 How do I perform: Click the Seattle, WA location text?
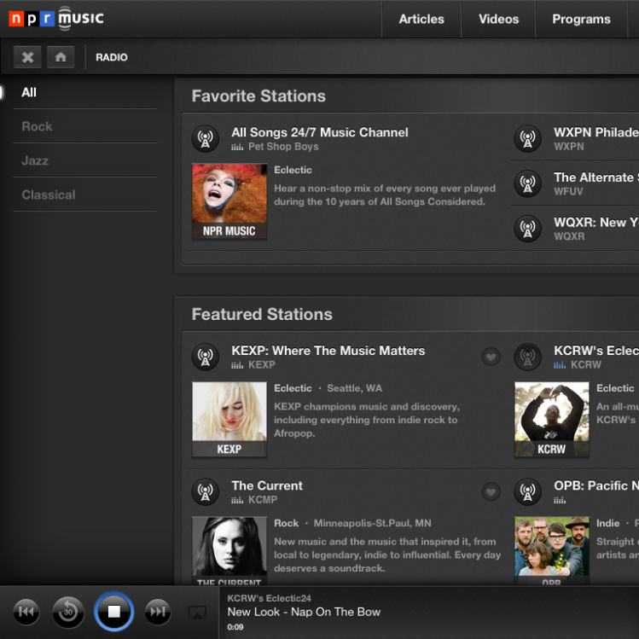(355, 388)
